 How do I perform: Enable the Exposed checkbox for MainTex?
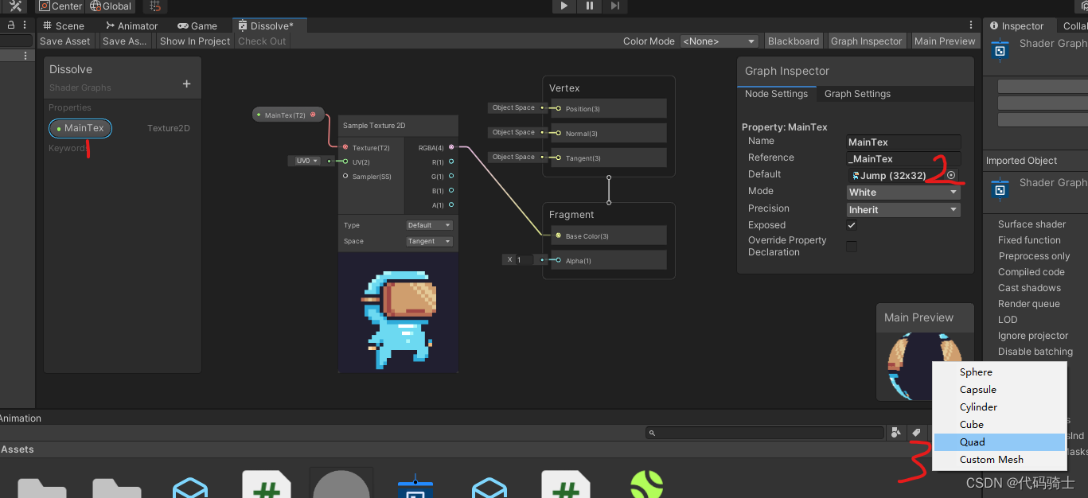[x=851, y=224]
